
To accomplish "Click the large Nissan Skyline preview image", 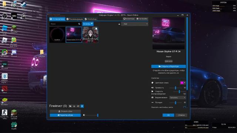I will [x=168, y=33].
